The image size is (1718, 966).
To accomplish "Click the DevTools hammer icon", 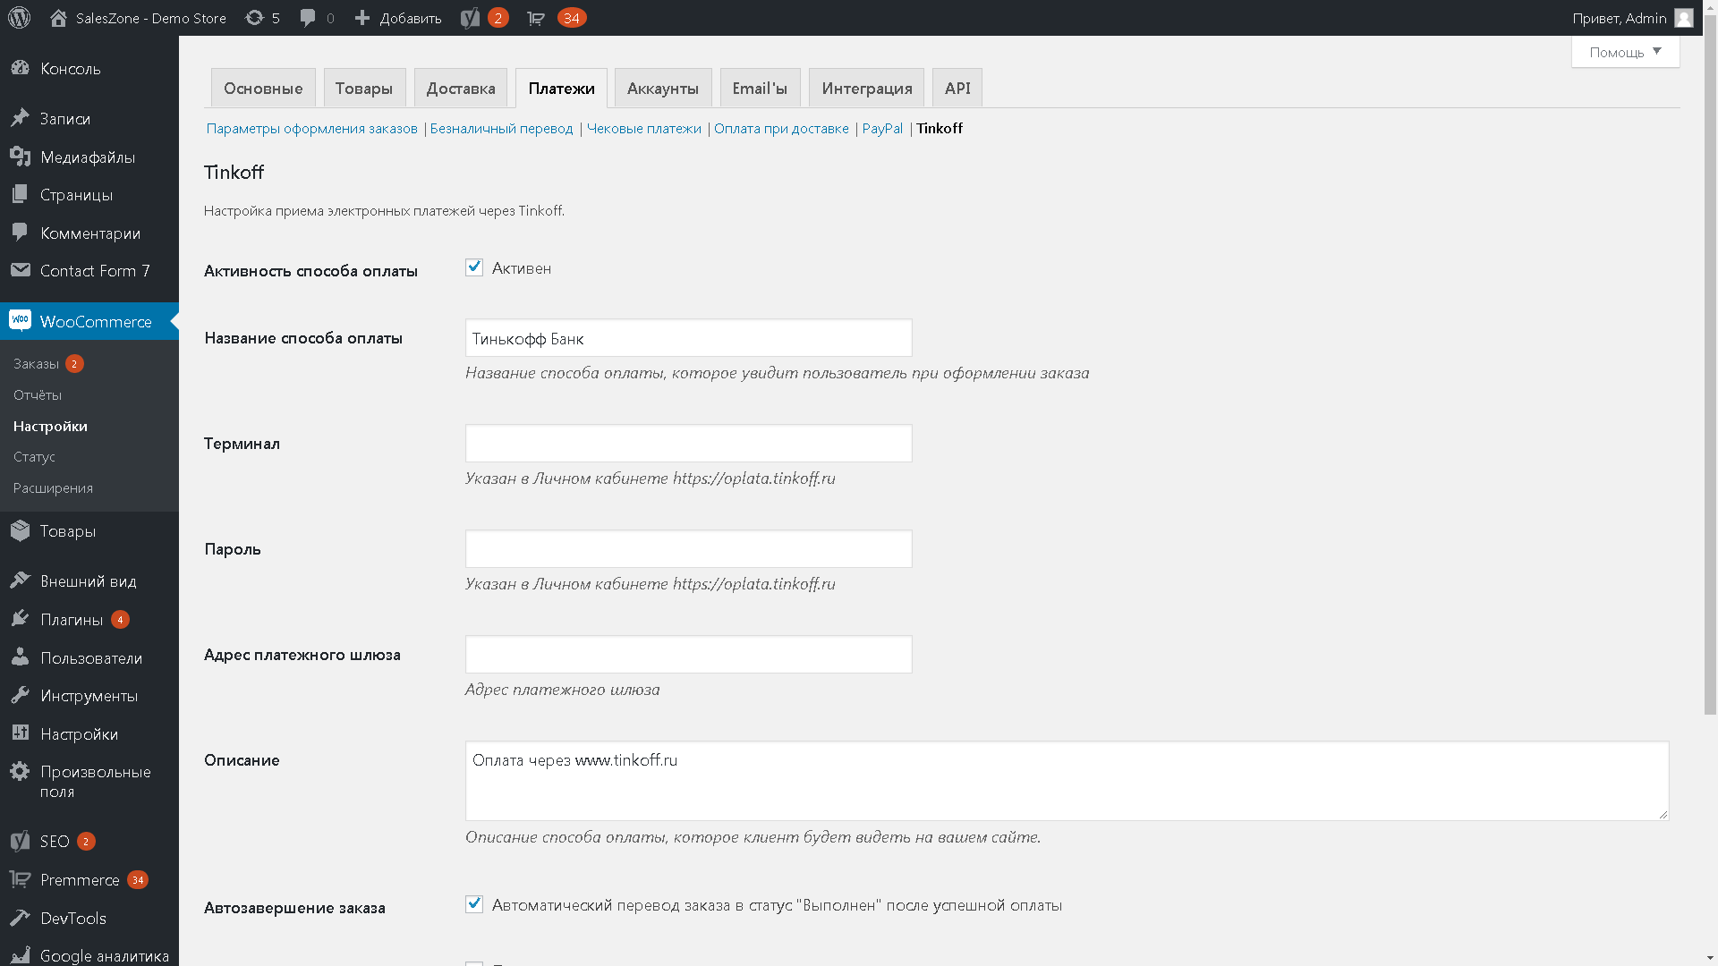I will click(20, 918).
